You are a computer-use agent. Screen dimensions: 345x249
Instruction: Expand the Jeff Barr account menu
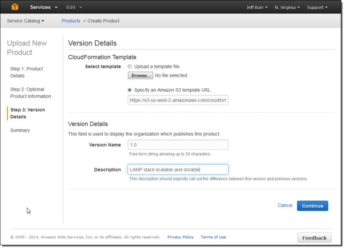(x=257, y=7)
